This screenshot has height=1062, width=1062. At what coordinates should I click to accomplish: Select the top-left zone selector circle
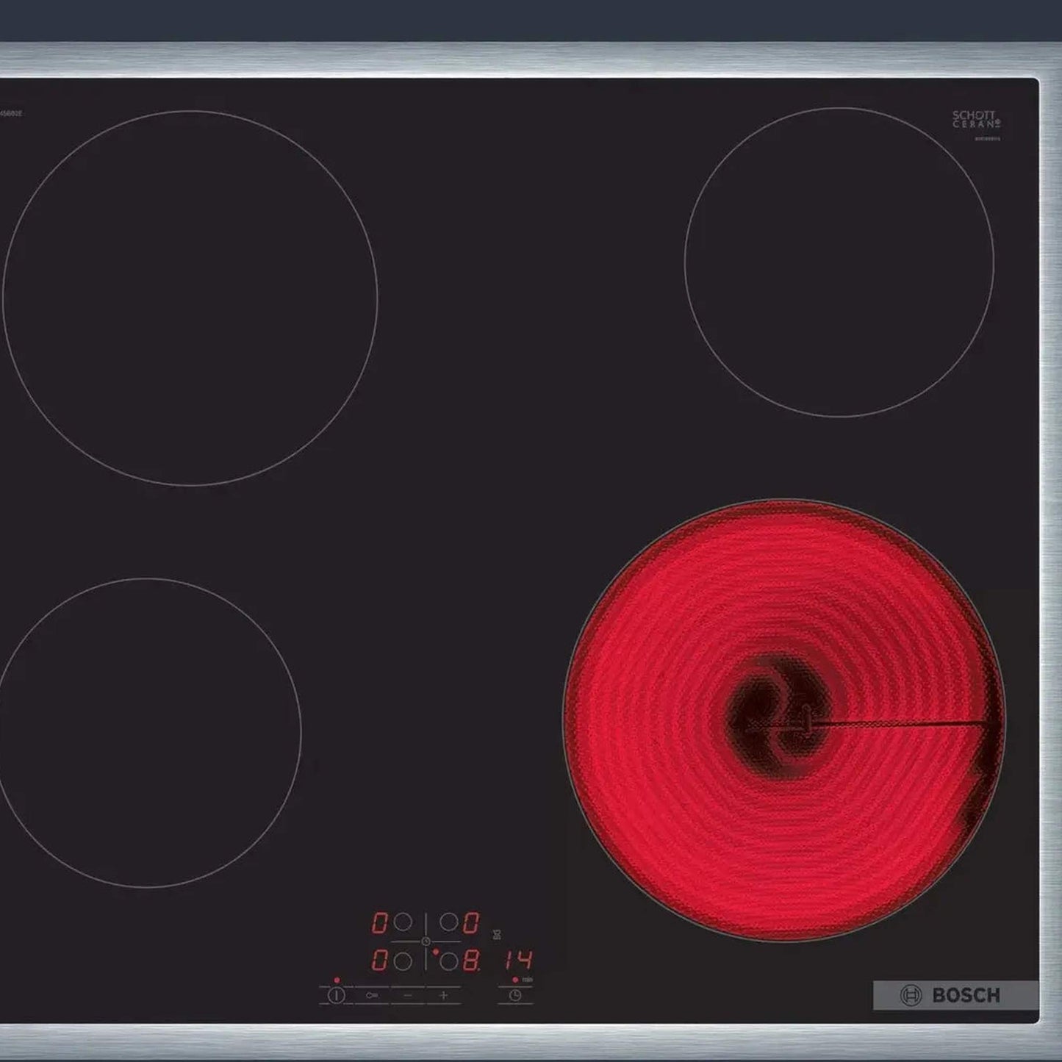pos(402,922)
